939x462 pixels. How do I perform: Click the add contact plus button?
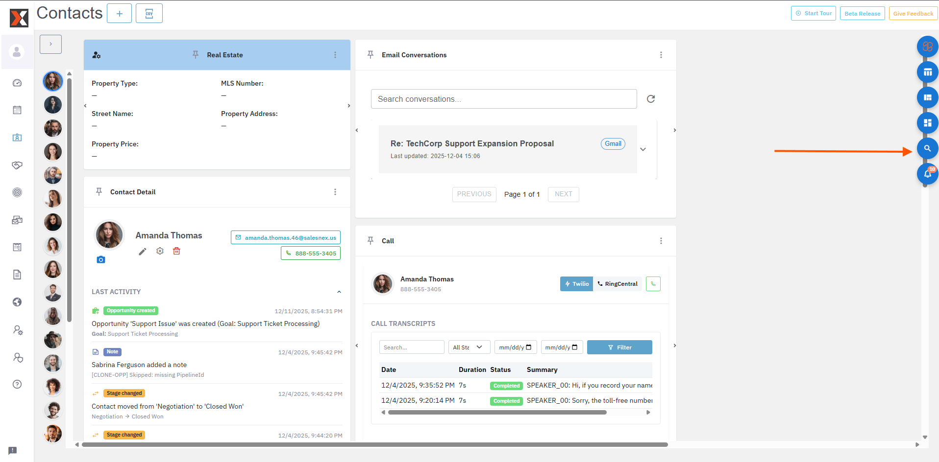(119, 13)
